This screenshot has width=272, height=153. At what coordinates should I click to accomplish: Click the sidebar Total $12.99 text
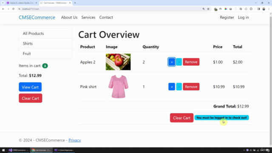click(x=30, y=76)
